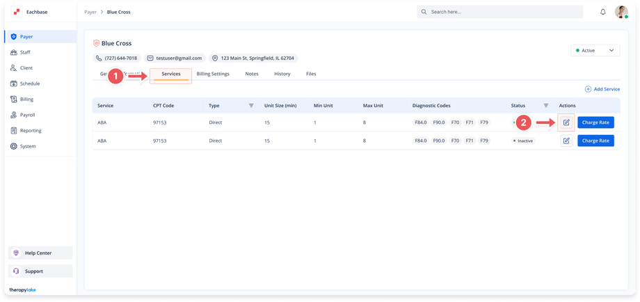Click the Staff people icon
The width and height of the screenshot is (640, 302).
pos(13,52)
